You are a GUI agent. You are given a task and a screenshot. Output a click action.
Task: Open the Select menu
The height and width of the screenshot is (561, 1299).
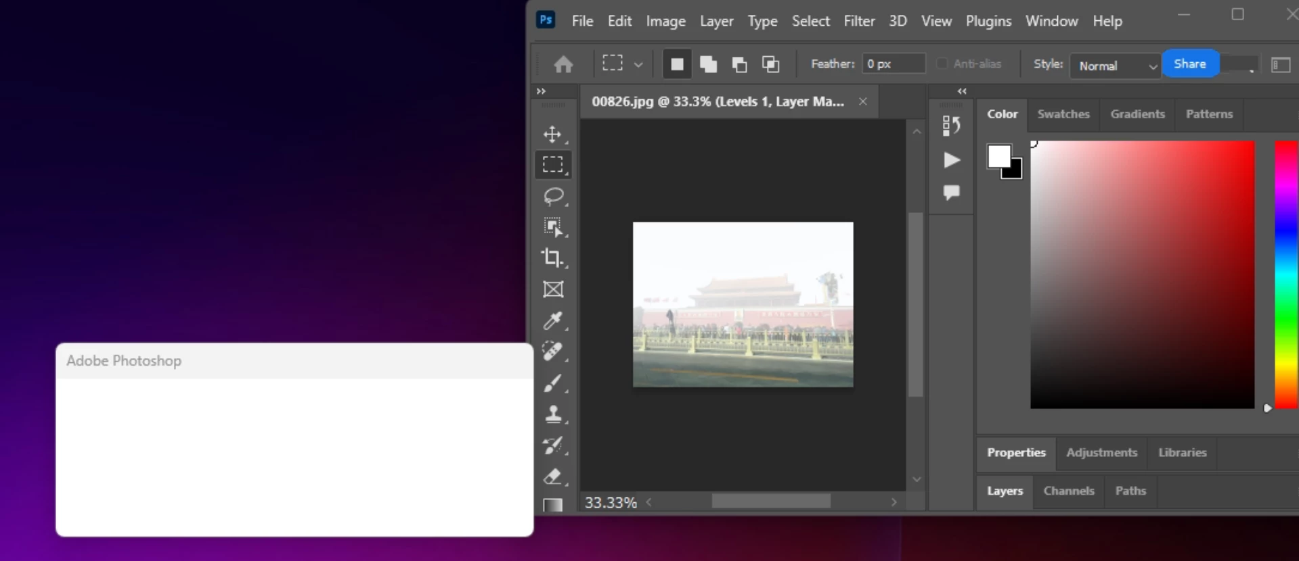pyautogui.click(x=810, y=21)
